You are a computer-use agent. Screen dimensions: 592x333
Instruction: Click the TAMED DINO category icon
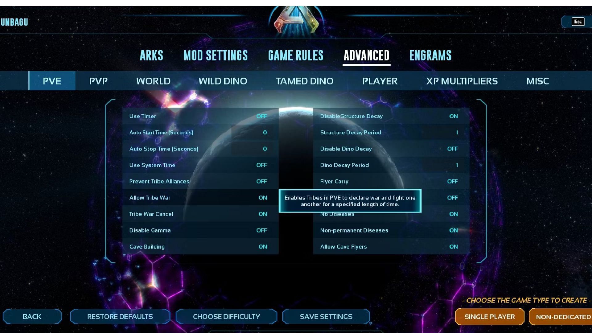coord(305,80)
